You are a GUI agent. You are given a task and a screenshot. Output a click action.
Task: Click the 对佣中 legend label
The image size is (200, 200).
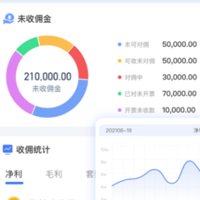[x=134, y=77]
